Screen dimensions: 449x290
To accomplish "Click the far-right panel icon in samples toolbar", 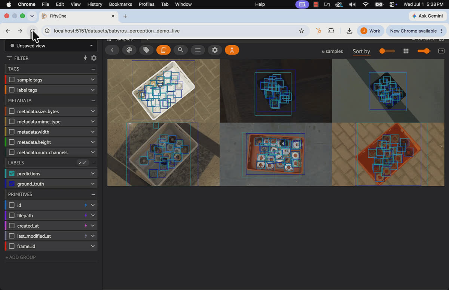I will [x=441, y=51].
